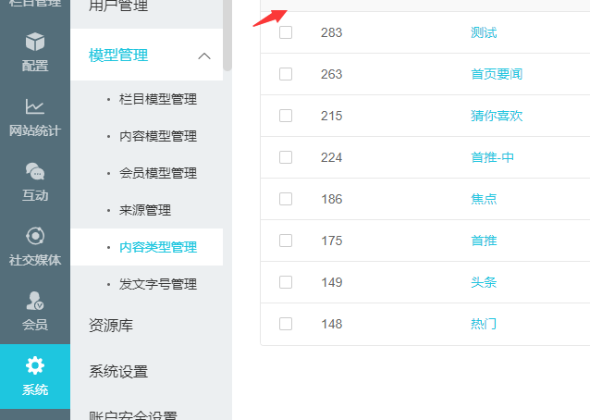Open the 头条 content type link
The image size is (590, 420).
pyautogui.click(x=484, y=282)
